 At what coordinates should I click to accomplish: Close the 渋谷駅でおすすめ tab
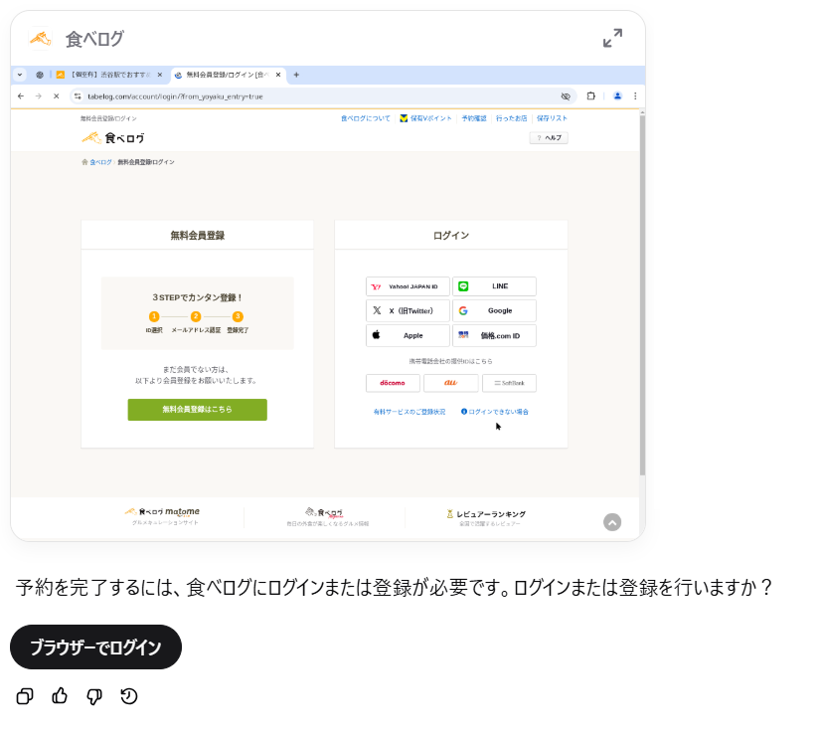[x=160, y=75]
